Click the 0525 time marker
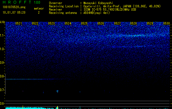The height and width of the screenshot is (109, 172). point(84,23)
